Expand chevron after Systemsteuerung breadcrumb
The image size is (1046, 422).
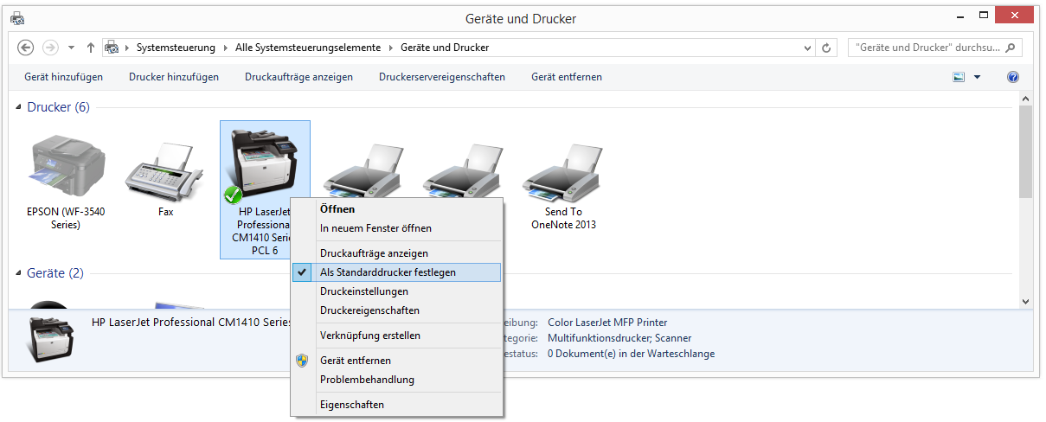tap(227, 48)
